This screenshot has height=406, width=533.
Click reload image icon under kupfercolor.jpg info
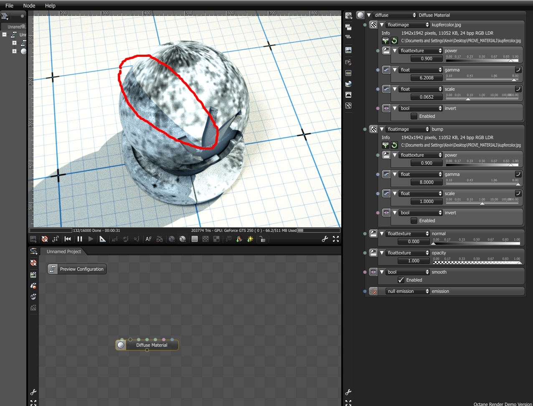click(x=394, y=41)
